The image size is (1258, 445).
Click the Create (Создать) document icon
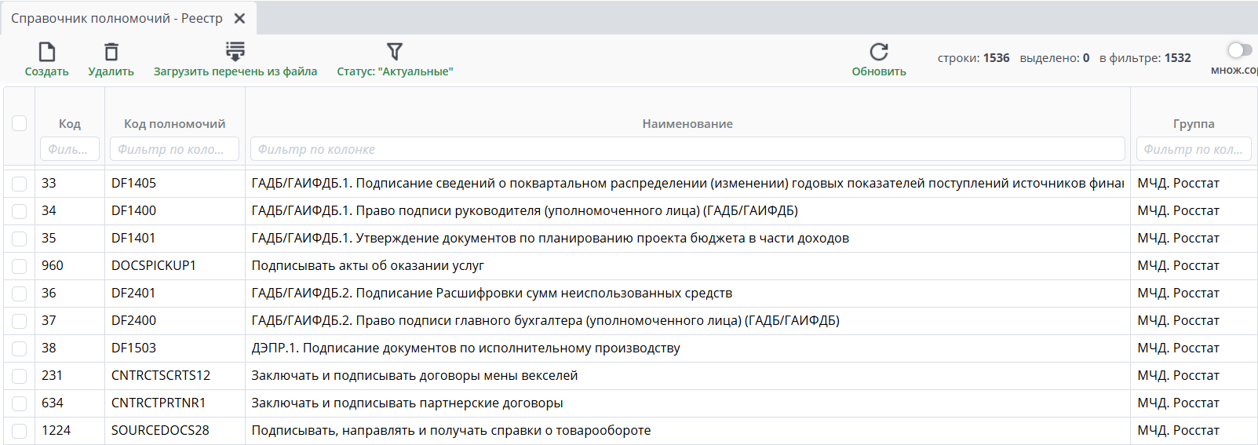tap(47, 52)
